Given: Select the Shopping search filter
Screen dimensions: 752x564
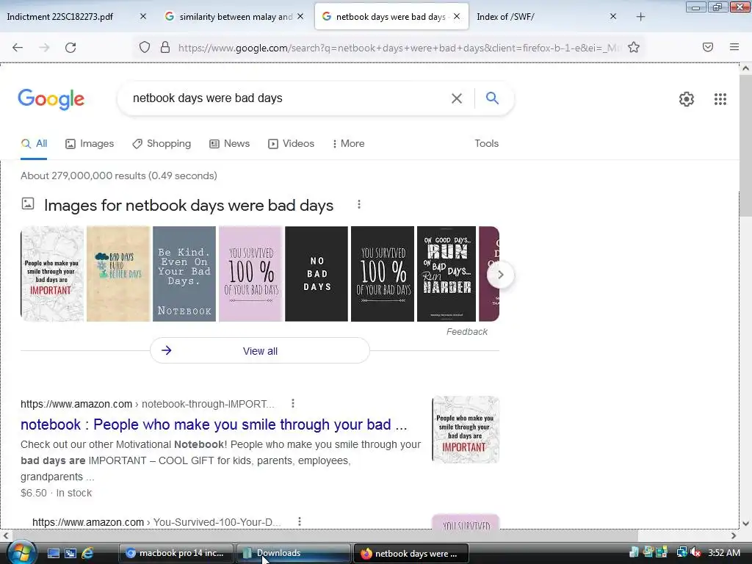Looking at the screenshot, I should click(x=162, y=143).
